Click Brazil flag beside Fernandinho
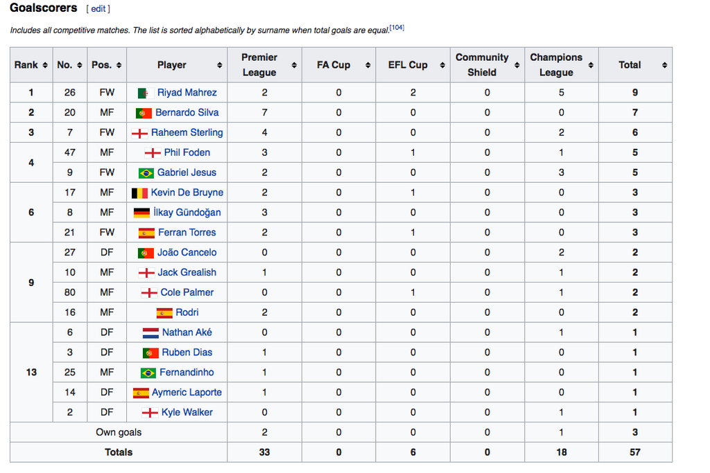The width and height of the screenshot is (710, 473). coord(148,373)
